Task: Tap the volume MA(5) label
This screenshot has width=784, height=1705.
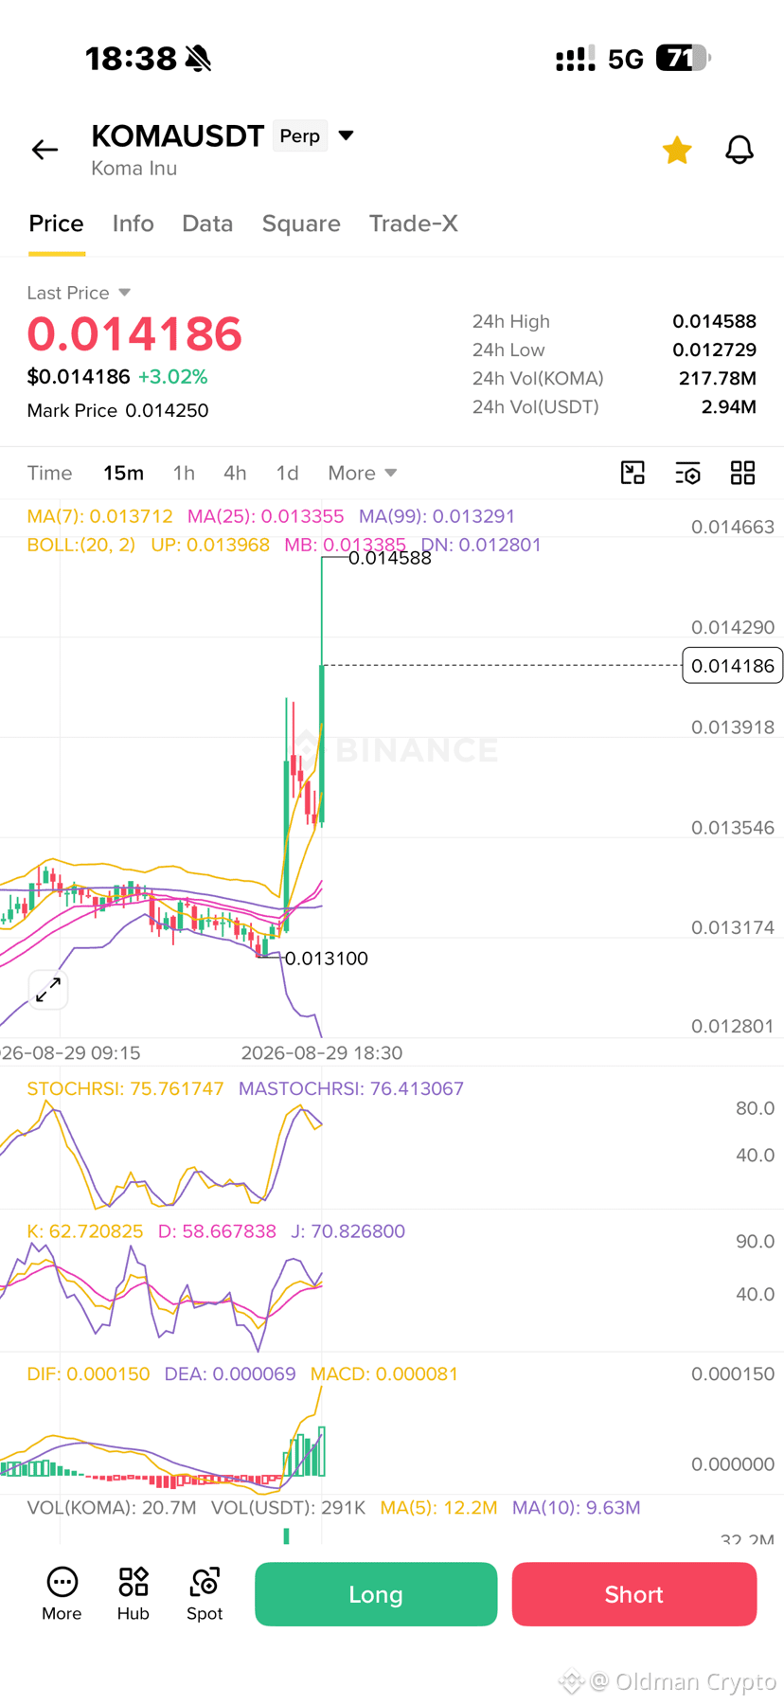Action: coord(438,1507)
